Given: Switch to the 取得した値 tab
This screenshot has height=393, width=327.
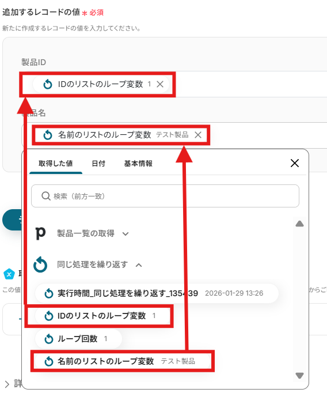Looking at the screenshot, I should coord(56,164).
